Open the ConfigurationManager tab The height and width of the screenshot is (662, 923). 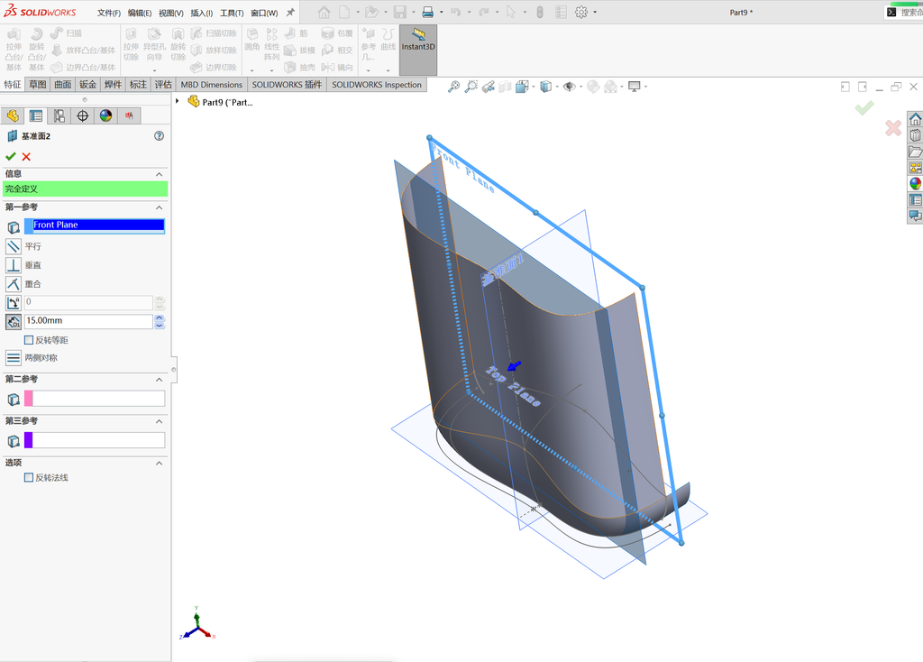59,116
